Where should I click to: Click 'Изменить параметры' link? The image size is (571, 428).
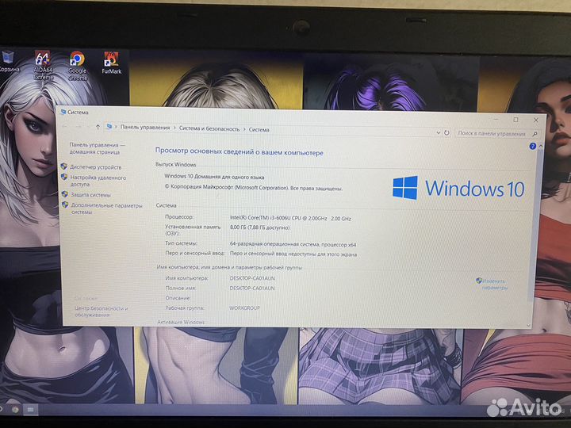tap(494, 285)
